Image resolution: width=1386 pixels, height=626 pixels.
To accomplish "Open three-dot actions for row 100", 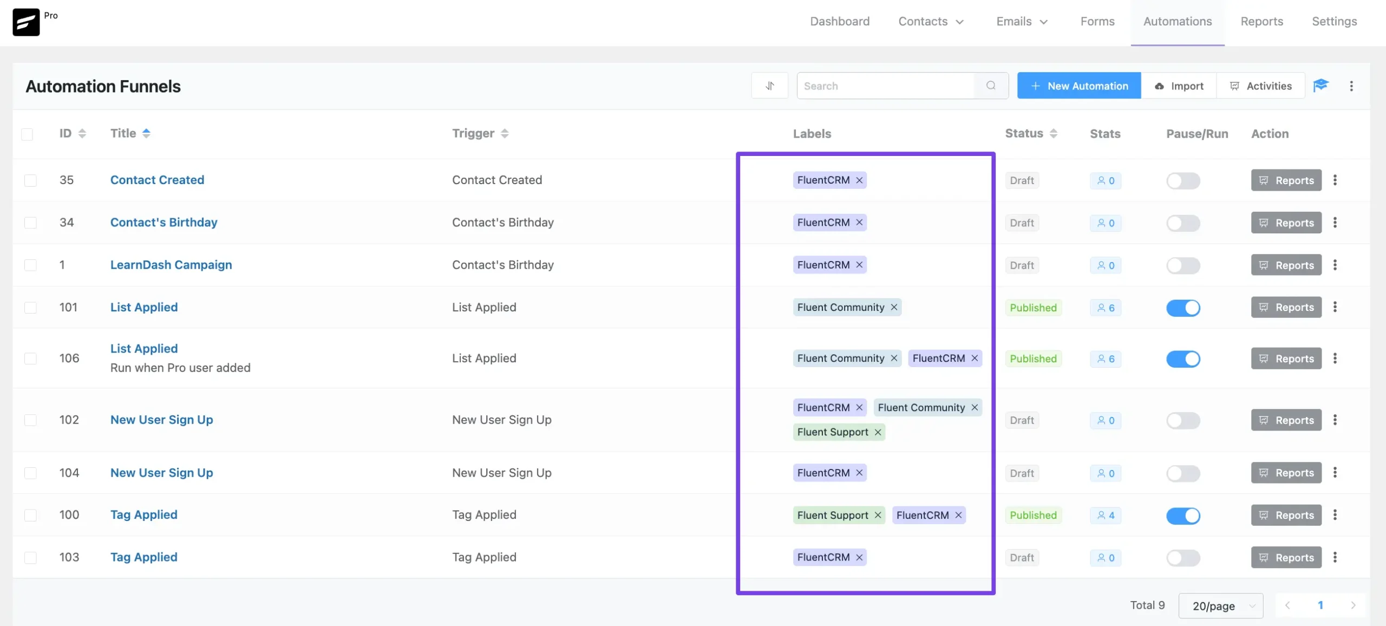I will point(1335,515).
